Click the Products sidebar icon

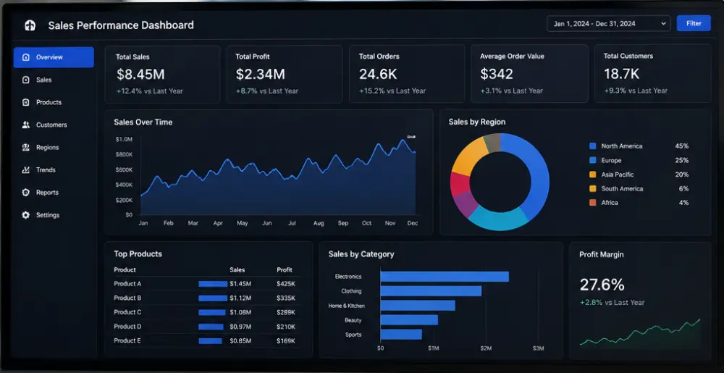[x=26, y=102]
